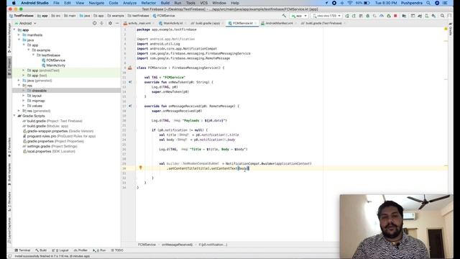Click the override gutter icon beside onNewToken
The width and height of the screenshot is (460, 259).
(x=130, y=82)
